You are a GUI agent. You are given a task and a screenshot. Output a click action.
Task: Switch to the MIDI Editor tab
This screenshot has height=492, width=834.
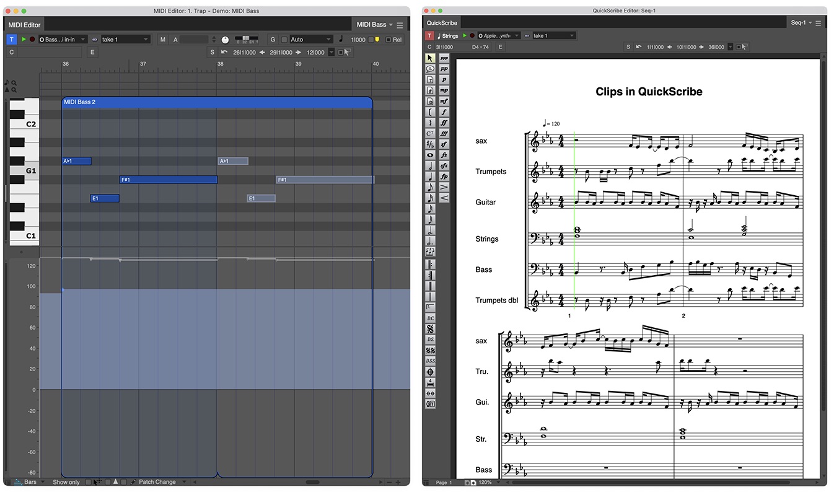click(24, 25)
